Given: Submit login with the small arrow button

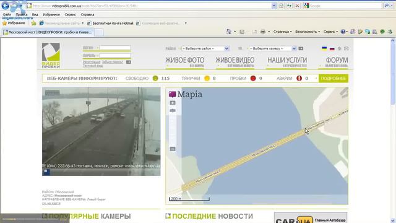Looking at the screenshot, I should point(129,62).
